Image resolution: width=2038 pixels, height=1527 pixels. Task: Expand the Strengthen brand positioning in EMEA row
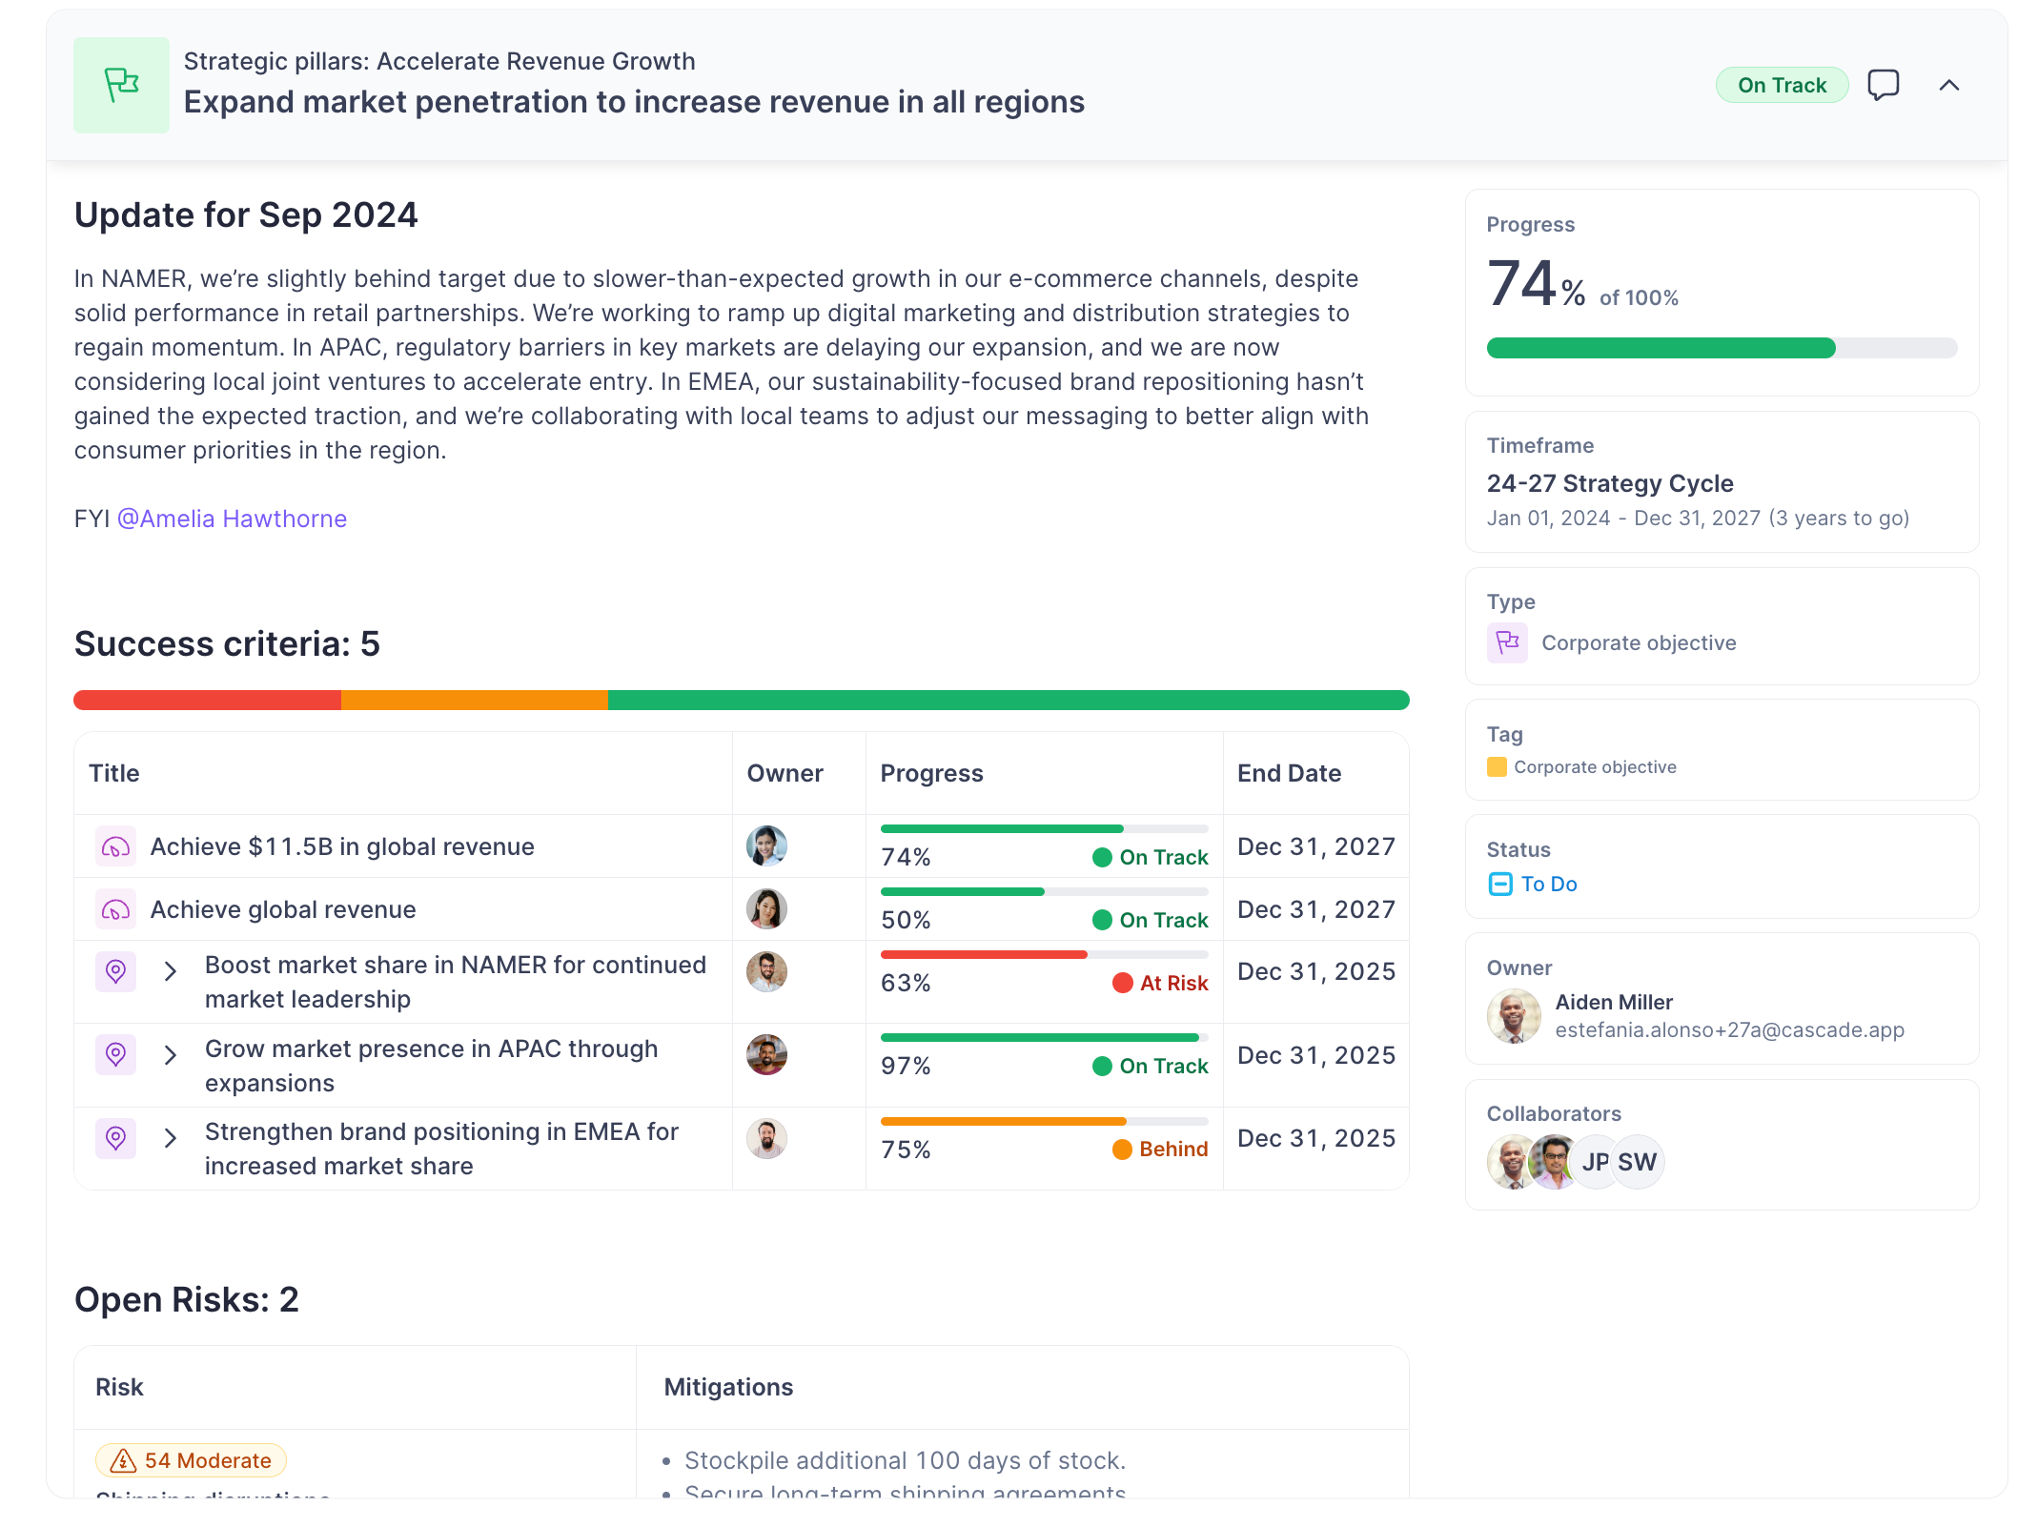point(171,1138)
